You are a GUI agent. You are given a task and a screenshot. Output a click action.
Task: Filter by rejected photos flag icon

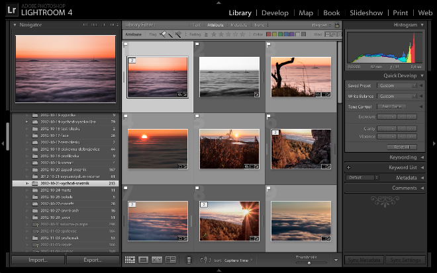(178, 34)
